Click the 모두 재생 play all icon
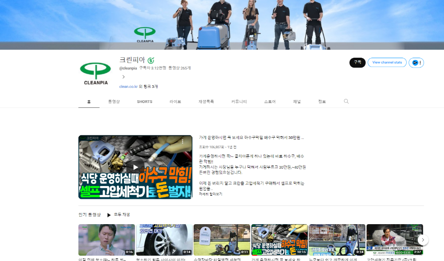 [x=109, y=215]
